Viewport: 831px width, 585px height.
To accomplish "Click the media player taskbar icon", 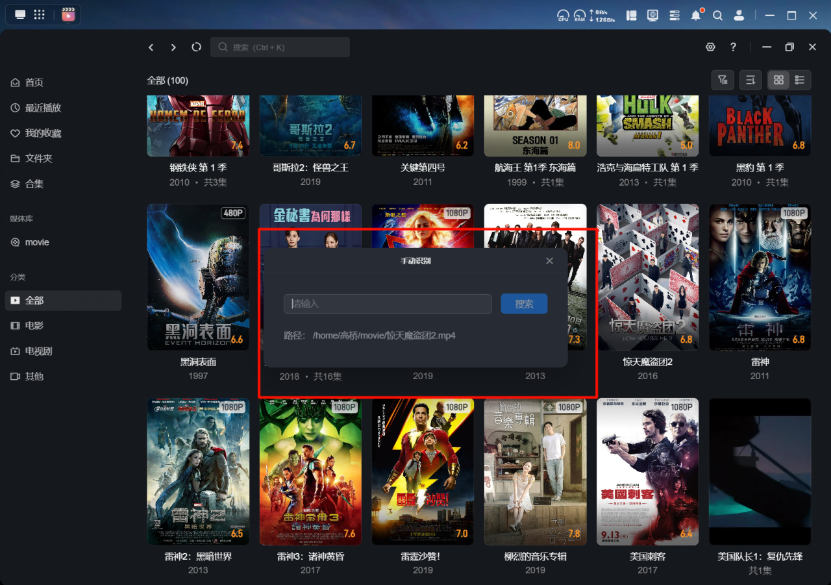I will pos(68,15).
